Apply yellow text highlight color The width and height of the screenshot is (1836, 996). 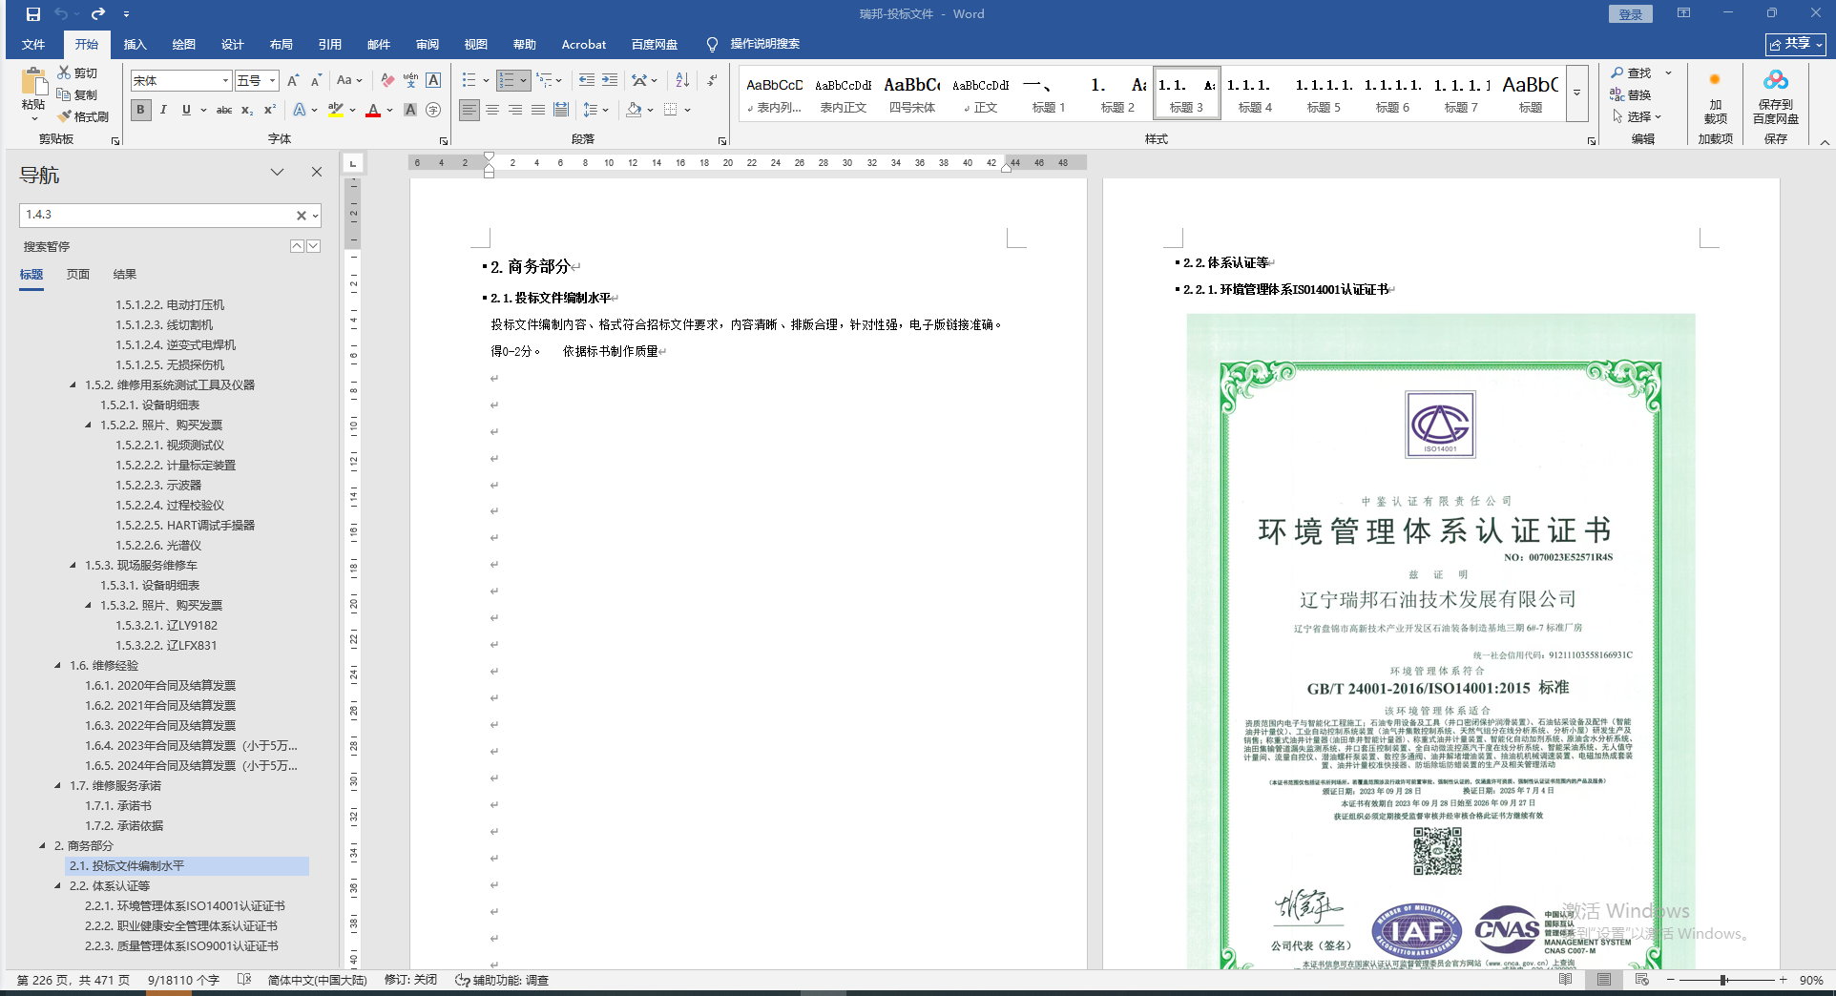coord(335,110)
